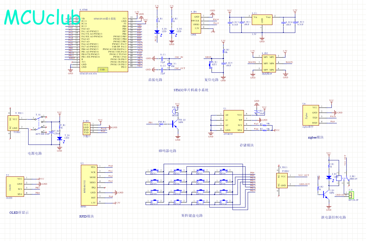Select the S_D1 LED symbol
The height and width of the screenshot is (241, 366).
157,32
